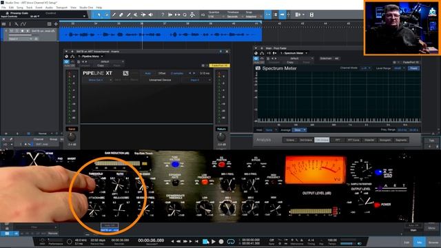Viewport: 441px width, 248px height.
Task: Select the Listen speaker tool
Action: 151,14
